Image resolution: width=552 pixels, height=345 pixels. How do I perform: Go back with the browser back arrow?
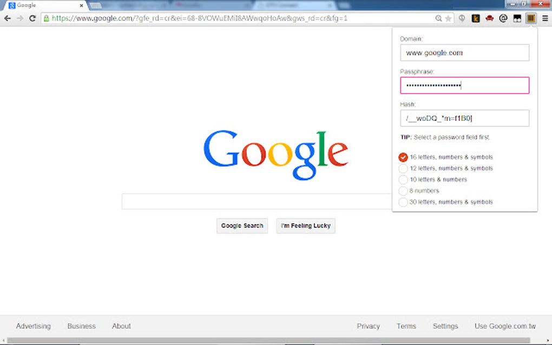[x=8, y=18]
